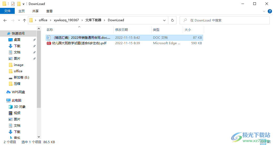Image resolution: width=273 pixels, height=145 pixels.
Task: Click the red PDF file icon
Action: tap(49, 43)
